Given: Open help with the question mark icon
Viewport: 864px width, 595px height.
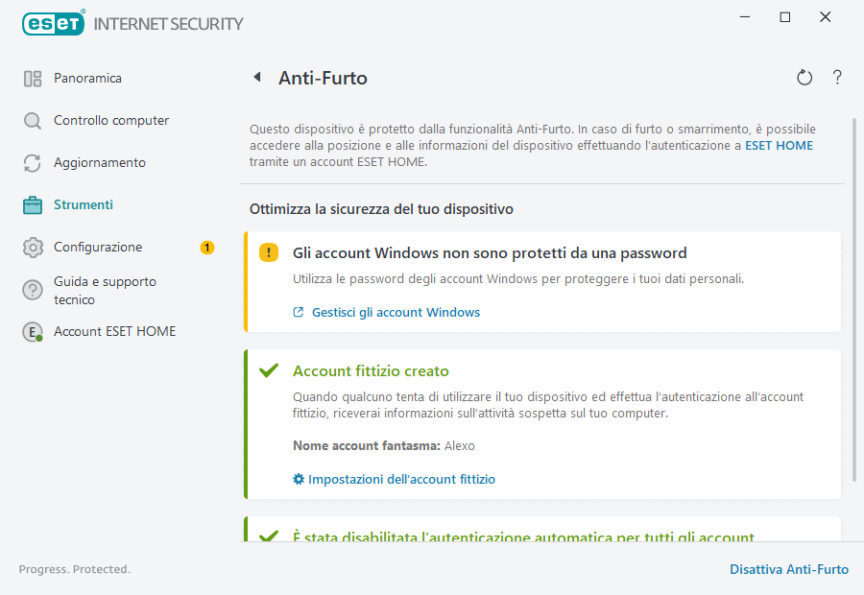Looking at the screenshot, I should click(836, 78).
